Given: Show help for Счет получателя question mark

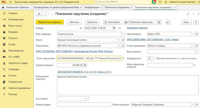Looking at the screenshot, I should 123,58.
